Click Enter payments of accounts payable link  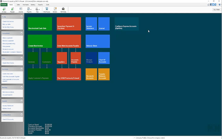[11, 80]
